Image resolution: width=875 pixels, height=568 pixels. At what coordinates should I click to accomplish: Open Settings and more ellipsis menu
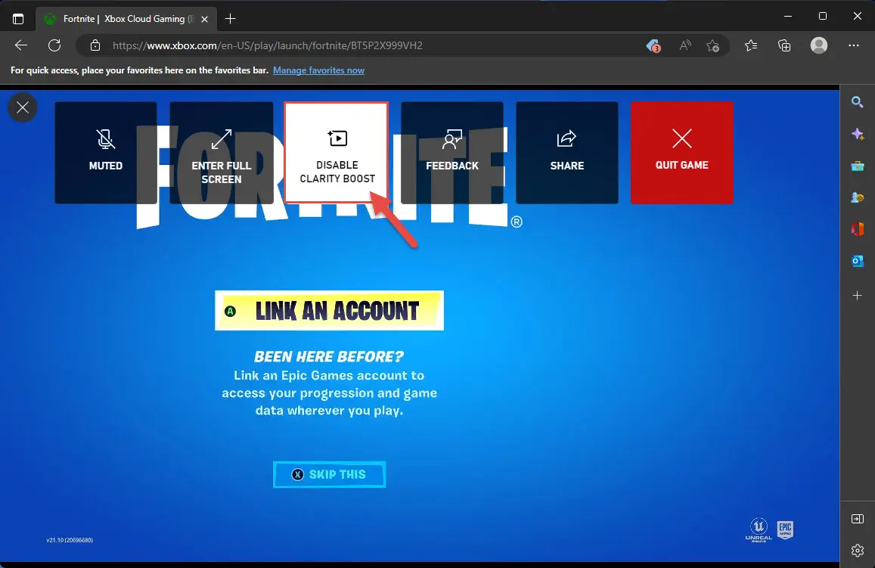854,45
